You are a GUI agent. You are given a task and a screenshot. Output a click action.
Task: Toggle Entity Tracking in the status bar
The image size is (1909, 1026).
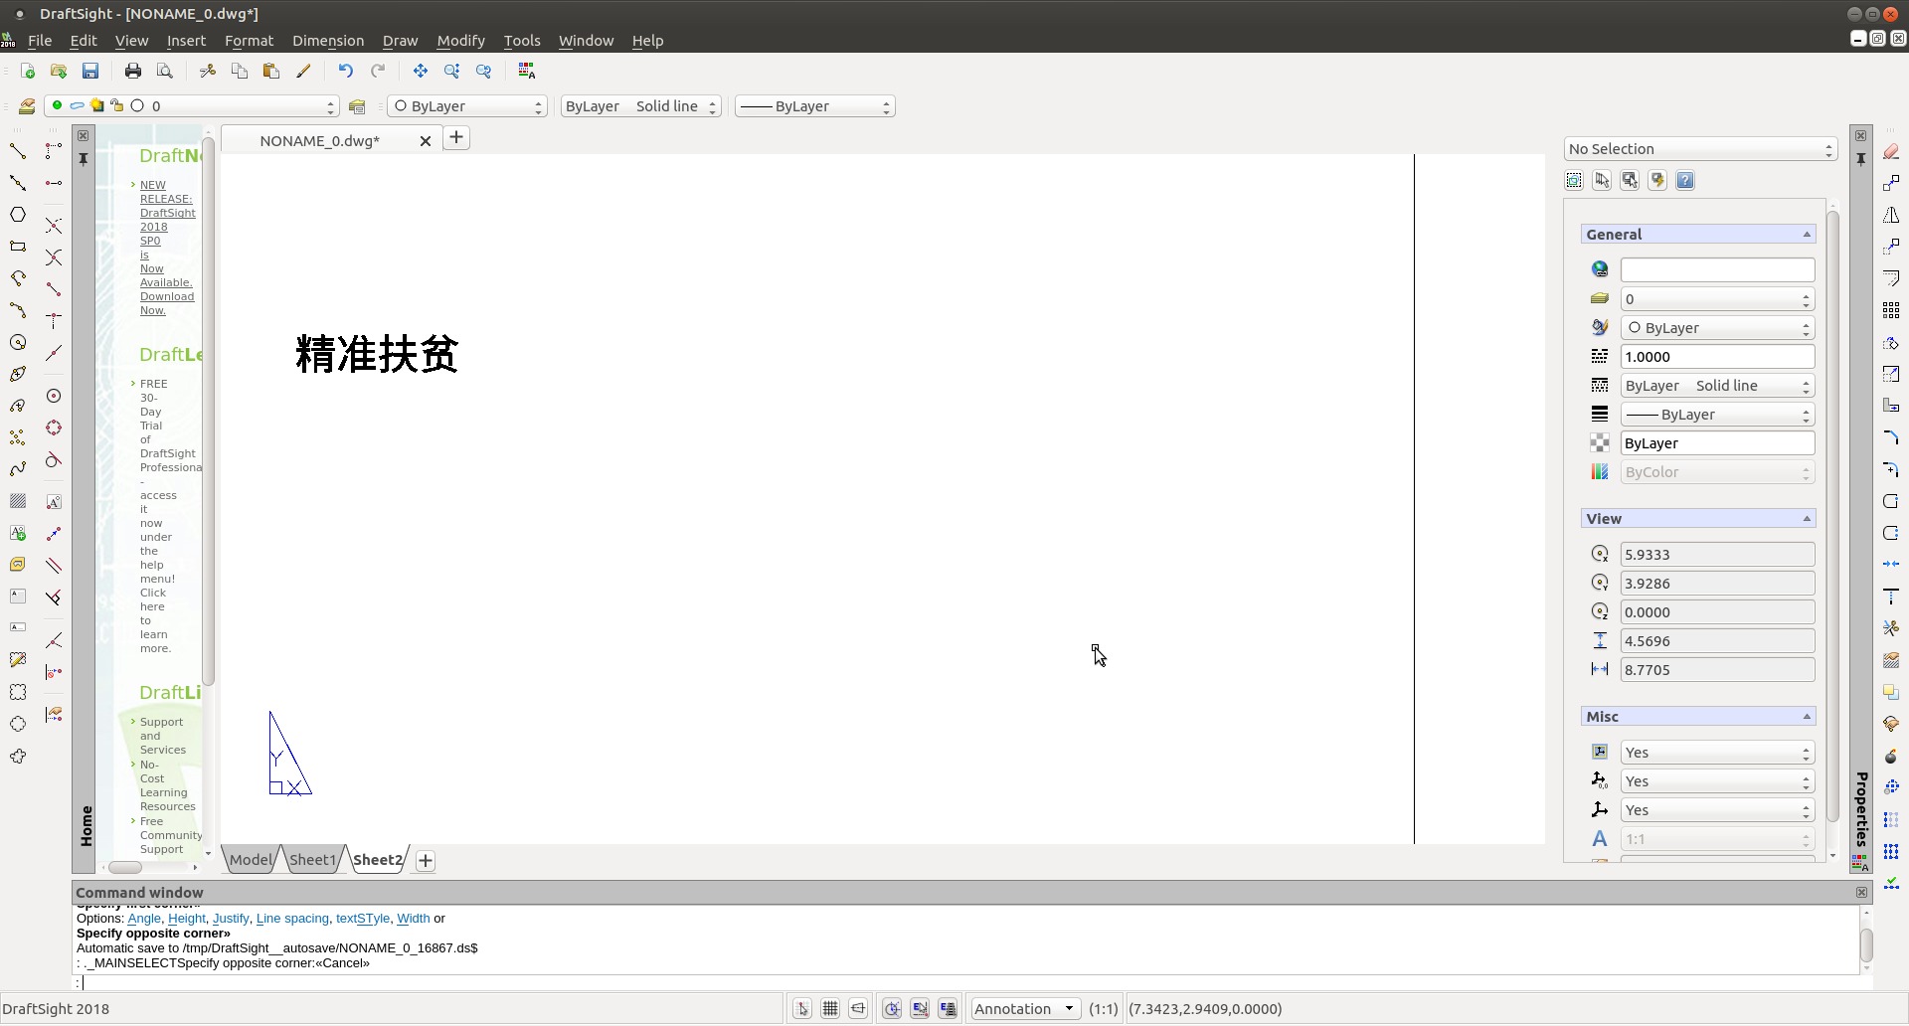click(948, 1009)
